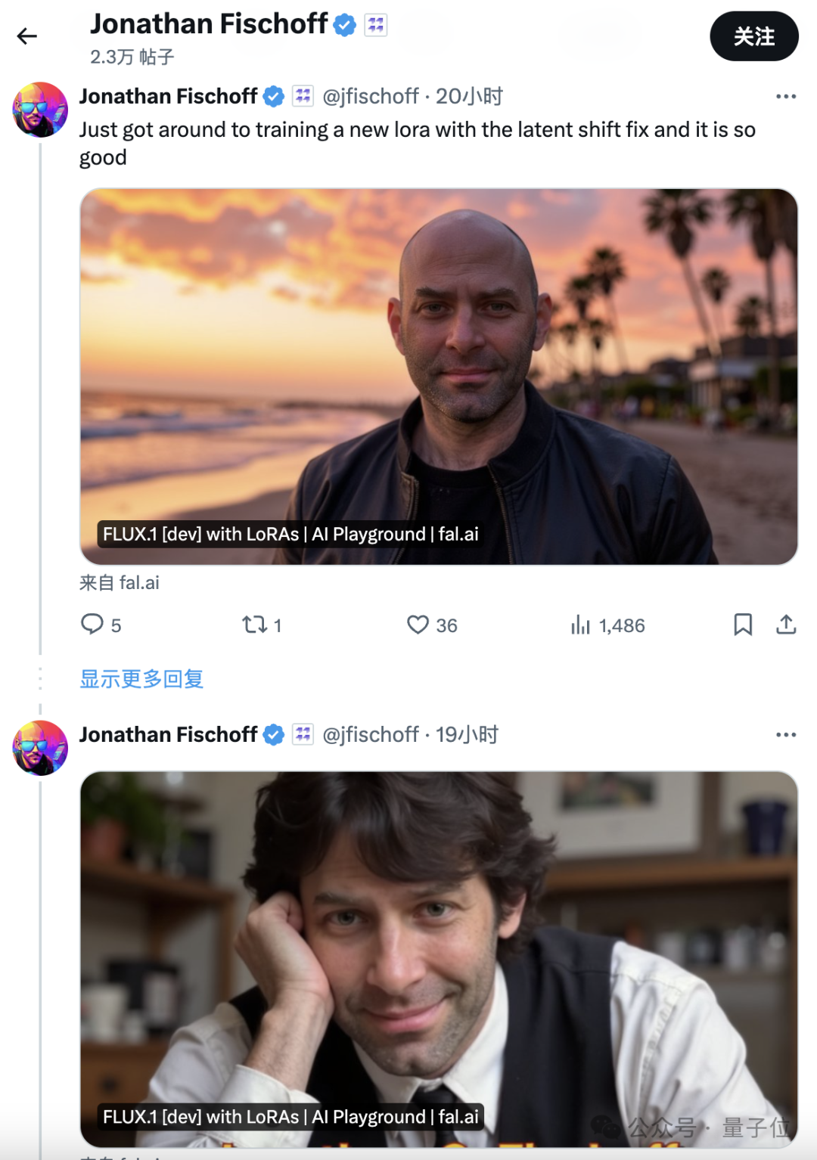This screenshot has width=817, height=1160.
Task: Click Jonathan Fischoff avatar on first tweet
Action: [x=40, y=110]
